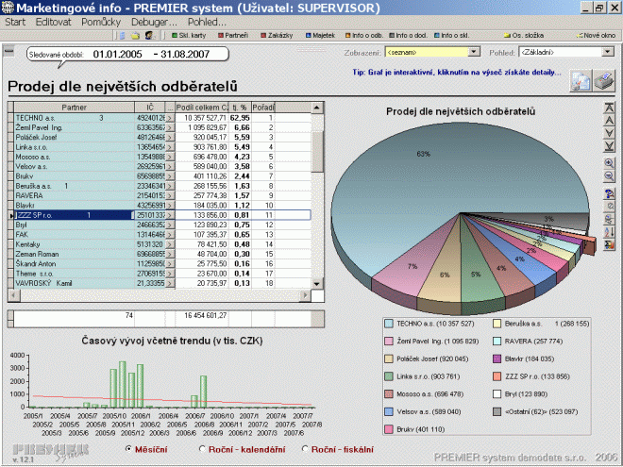Select the Měsíční radio button
Viewport: 623px width, 467px height.
pos(128,449)
